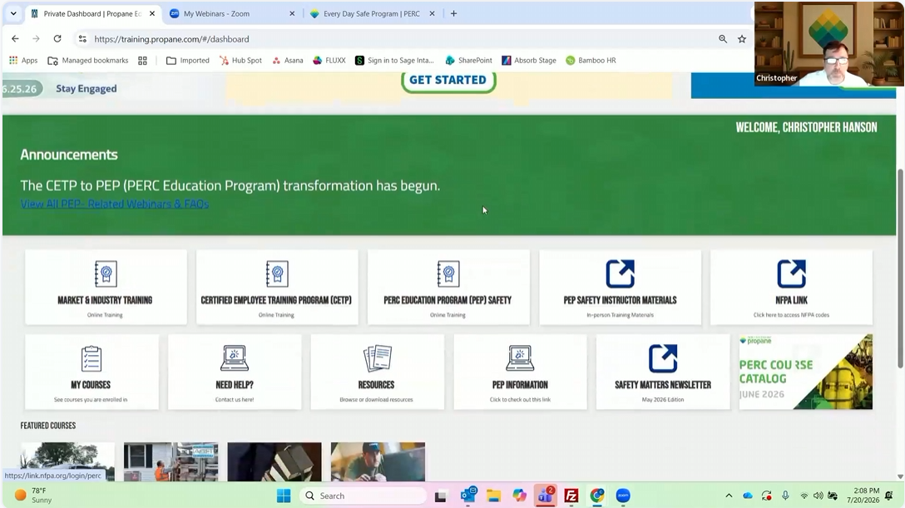Select the Stay Engaged banner item
The width and height of the screenshot is (905, 508).
coord(86,89)
